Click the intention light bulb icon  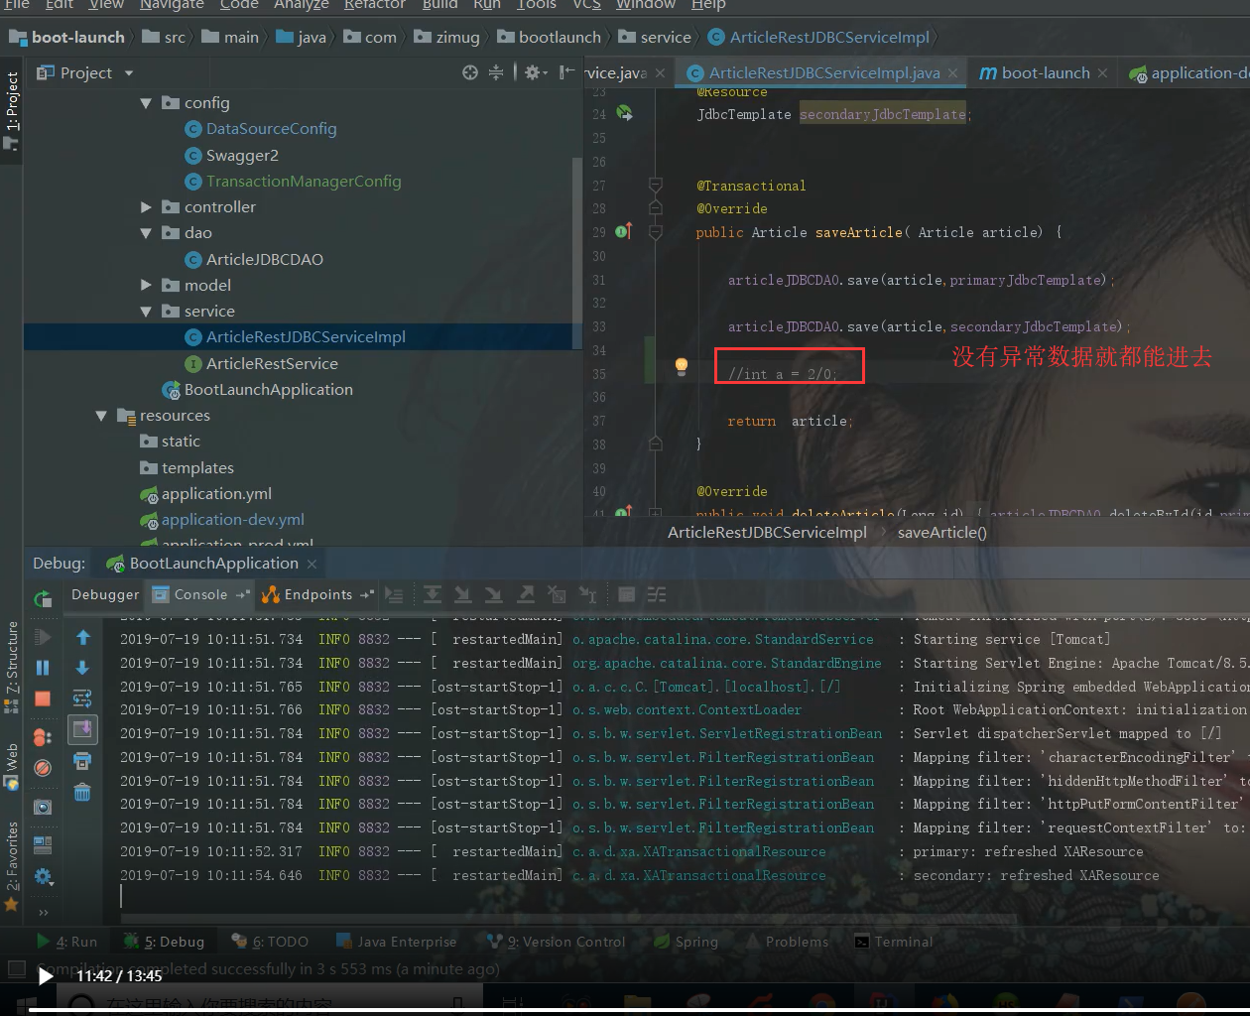tap(682, 367)
